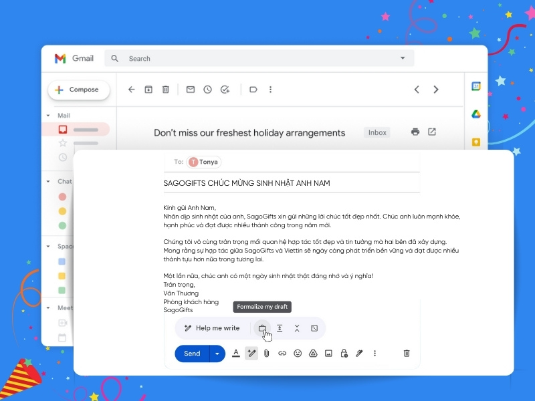The width and height of the screenshot is (535, 401).
Task: Snooze the email with the clock icon
Action: [207, 90]
